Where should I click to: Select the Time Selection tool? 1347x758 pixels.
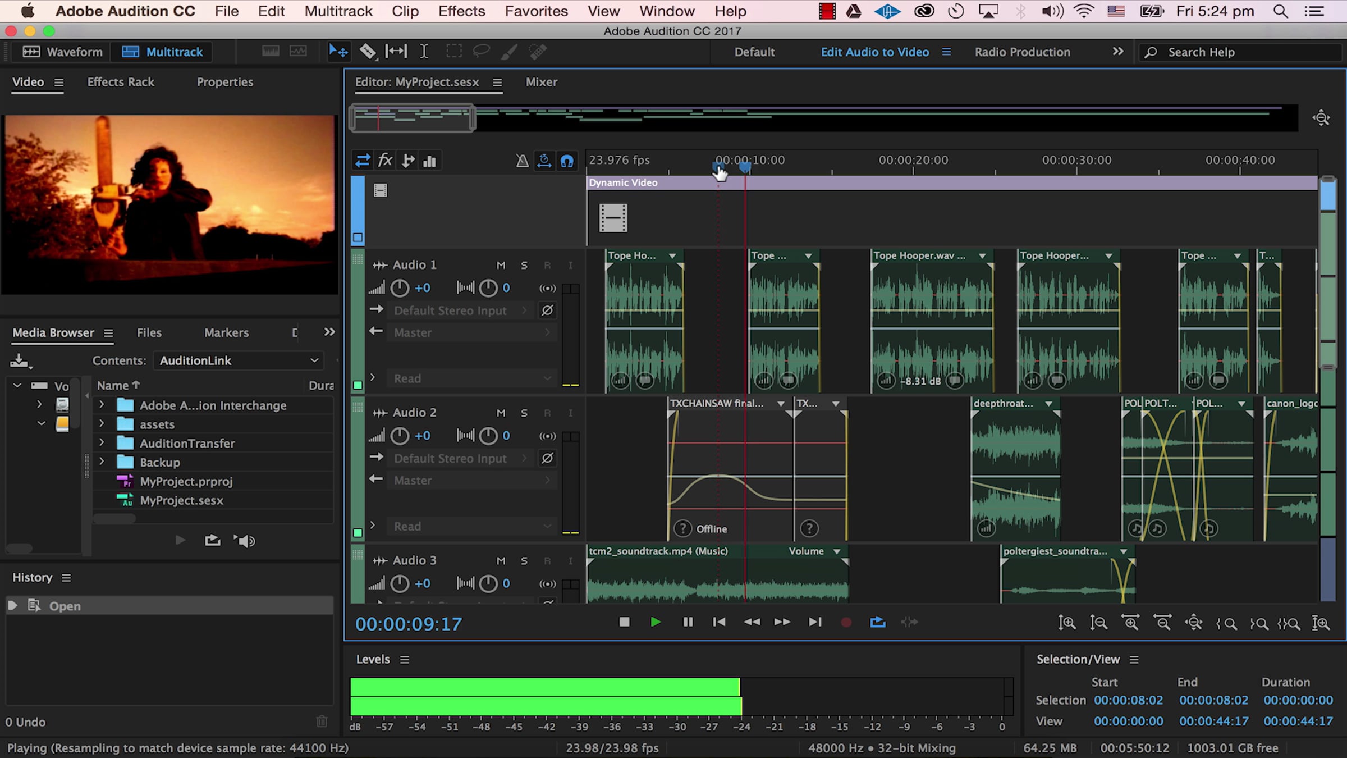pyautogui.click(x=424, y=52)
